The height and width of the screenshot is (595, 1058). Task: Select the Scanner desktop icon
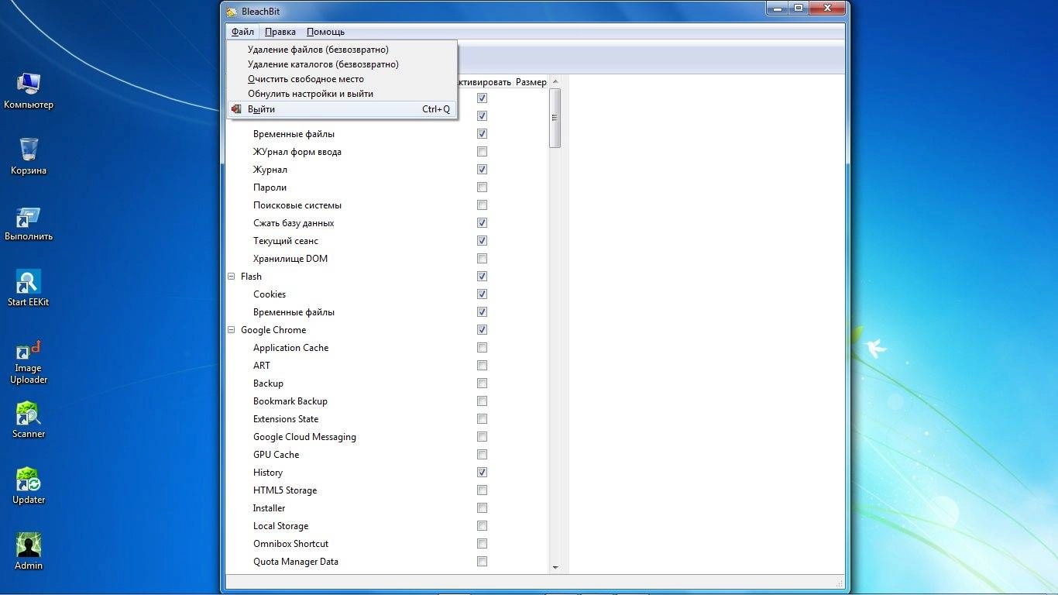pos(29,420)
